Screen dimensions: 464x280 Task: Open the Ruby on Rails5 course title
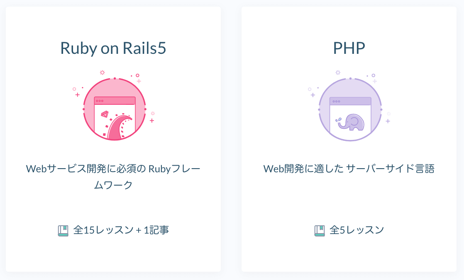[113, 48]
